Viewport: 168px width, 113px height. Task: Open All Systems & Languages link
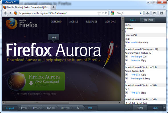point(29,94)
